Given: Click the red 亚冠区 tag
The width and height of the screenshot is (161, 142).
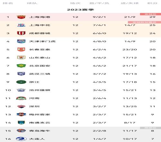Looking at the screenshot, I should point(150,14).
